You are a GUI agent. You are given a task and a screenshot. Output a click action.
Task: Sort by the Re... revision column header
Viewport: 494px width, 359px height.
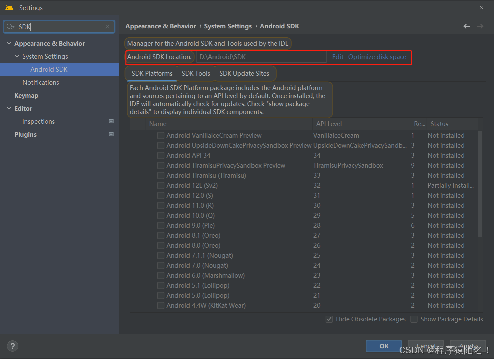pos(419,124)
